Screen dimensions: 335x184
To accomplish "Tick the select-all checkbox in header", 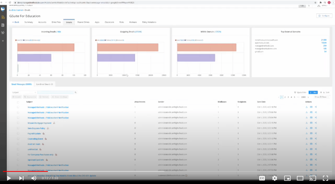I will coord(18,102).
